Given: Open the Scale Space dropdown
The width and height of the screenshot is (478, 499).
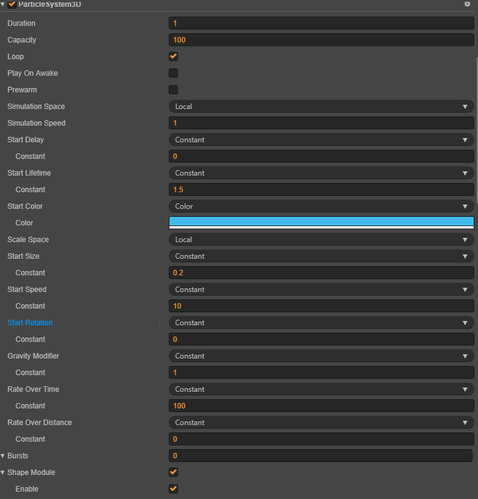Looking at the screenshot, I should (321, 240).
